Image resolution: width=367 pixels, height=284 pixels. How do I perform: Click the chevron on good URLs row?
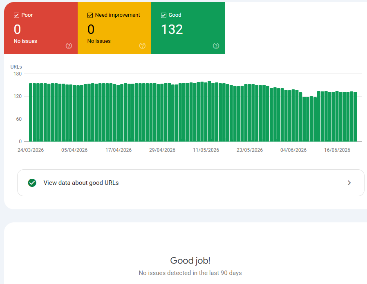(x=349, y=183)
